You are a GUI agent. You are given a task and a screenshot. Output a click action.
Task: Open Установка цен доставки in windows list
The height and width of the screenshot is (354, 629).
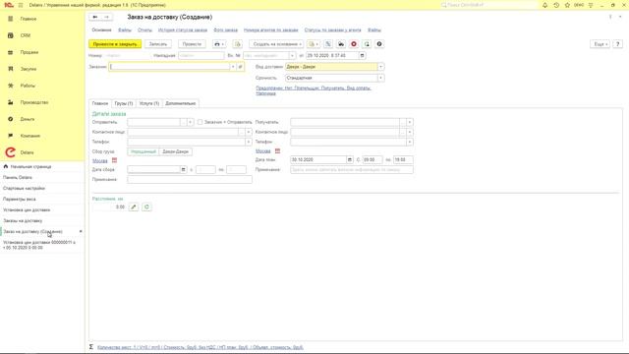pyautogui.click(x=27, y=209)
